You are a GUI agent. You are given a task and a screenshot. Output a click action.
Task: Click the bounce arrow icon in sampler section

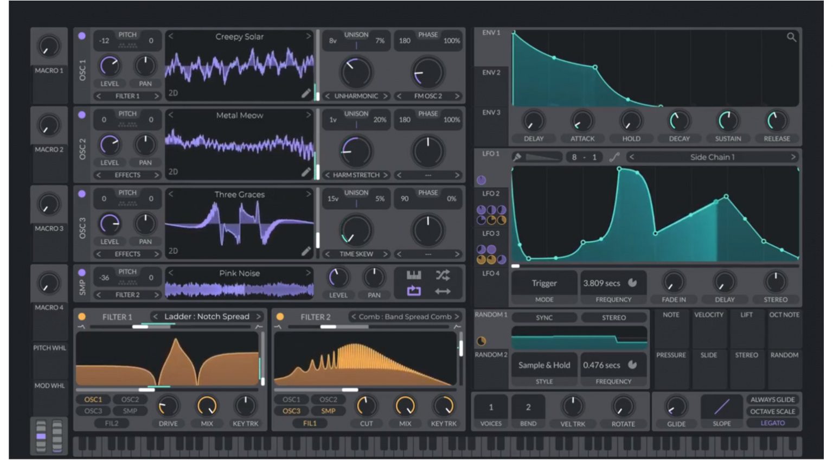click(x=442, y=291)
